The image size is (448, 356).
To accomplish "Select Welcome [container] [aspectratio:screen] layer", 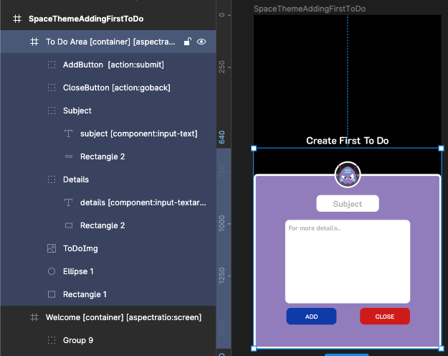I will pyautogui.click(x=108, y=317).
